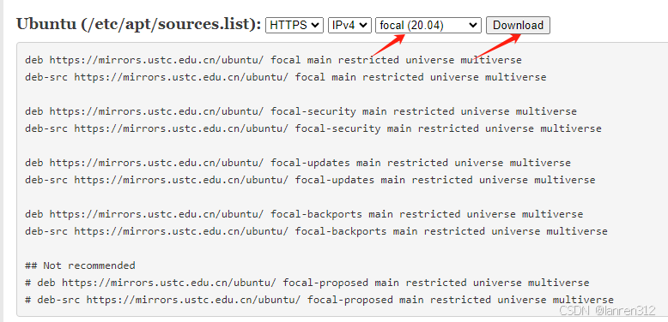
Task: Click the '## Not recommended' comment
Action: tap(80, 265)
